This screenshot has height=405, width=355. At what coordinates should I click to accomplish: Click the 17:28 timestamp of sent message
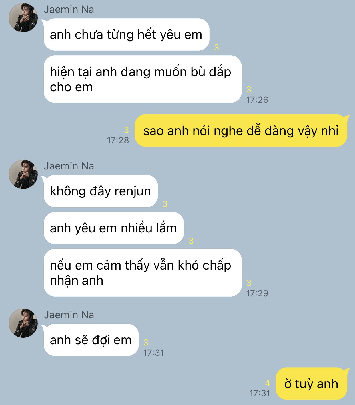118,140
